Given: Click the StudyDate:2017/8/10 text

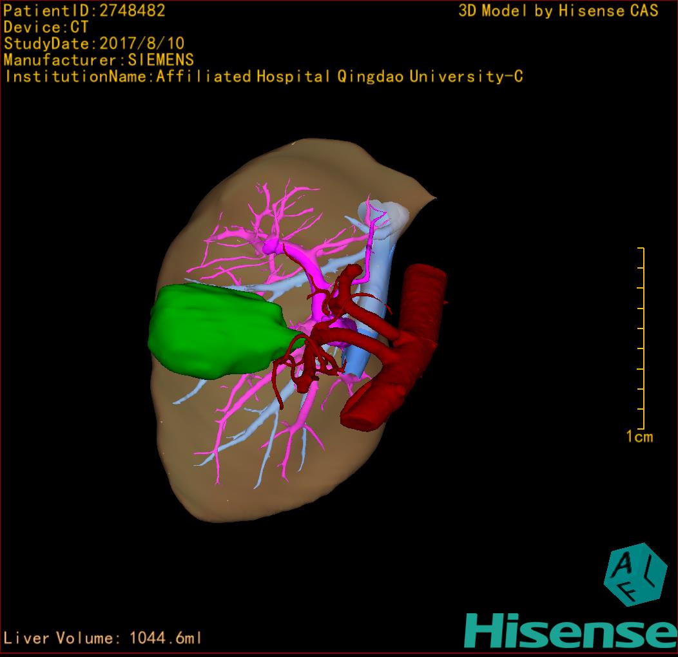Looking at the screenshot, I should [x=94, y=43].
